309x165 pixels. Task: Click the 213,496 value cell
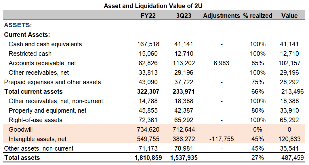tap(292, 92)
